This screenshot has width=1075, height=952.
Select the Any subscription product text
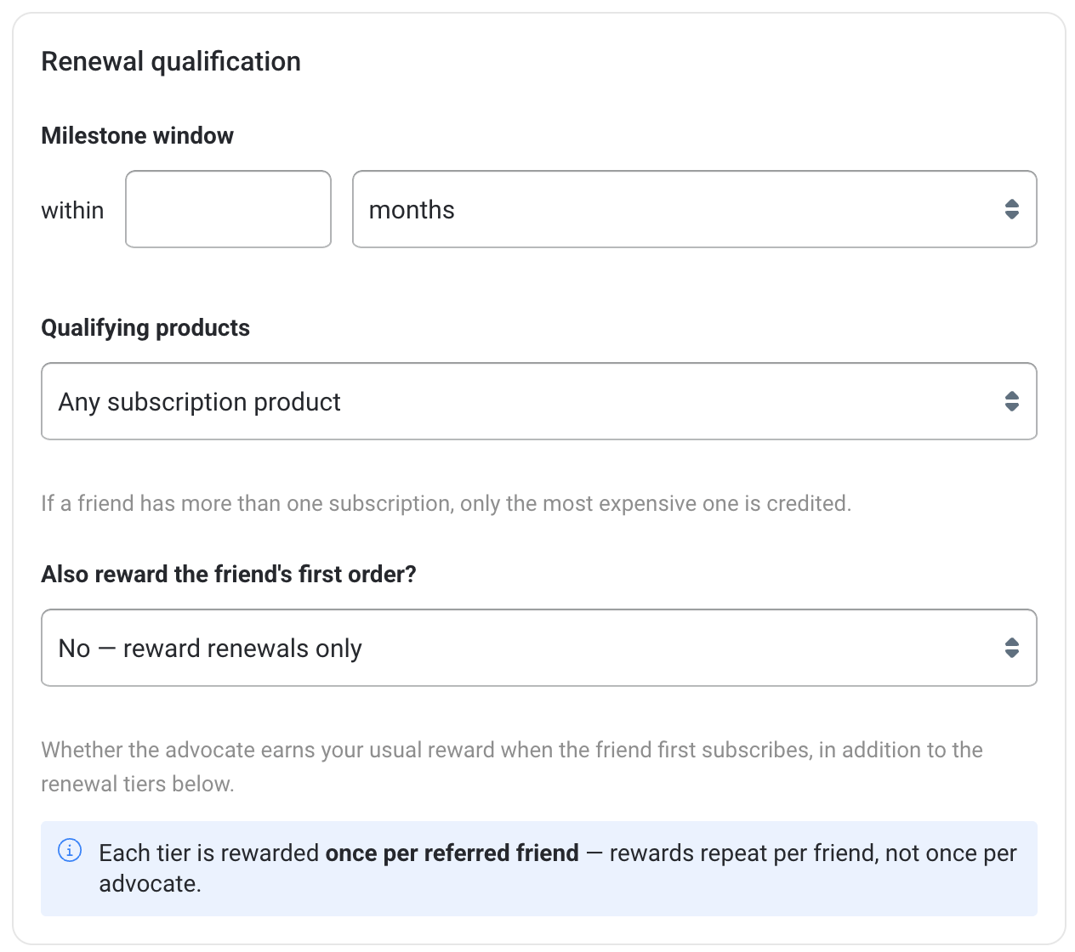click(x=199, y=402)
